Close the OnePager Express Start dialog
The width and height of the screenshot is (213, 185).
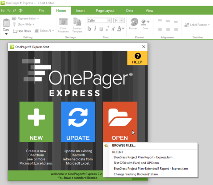[x=144, y=47]
